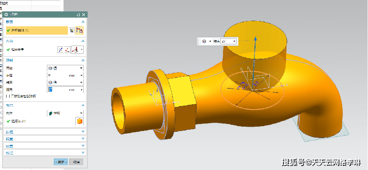Open the vector dialog icon in Direction group

click(67, 50)
